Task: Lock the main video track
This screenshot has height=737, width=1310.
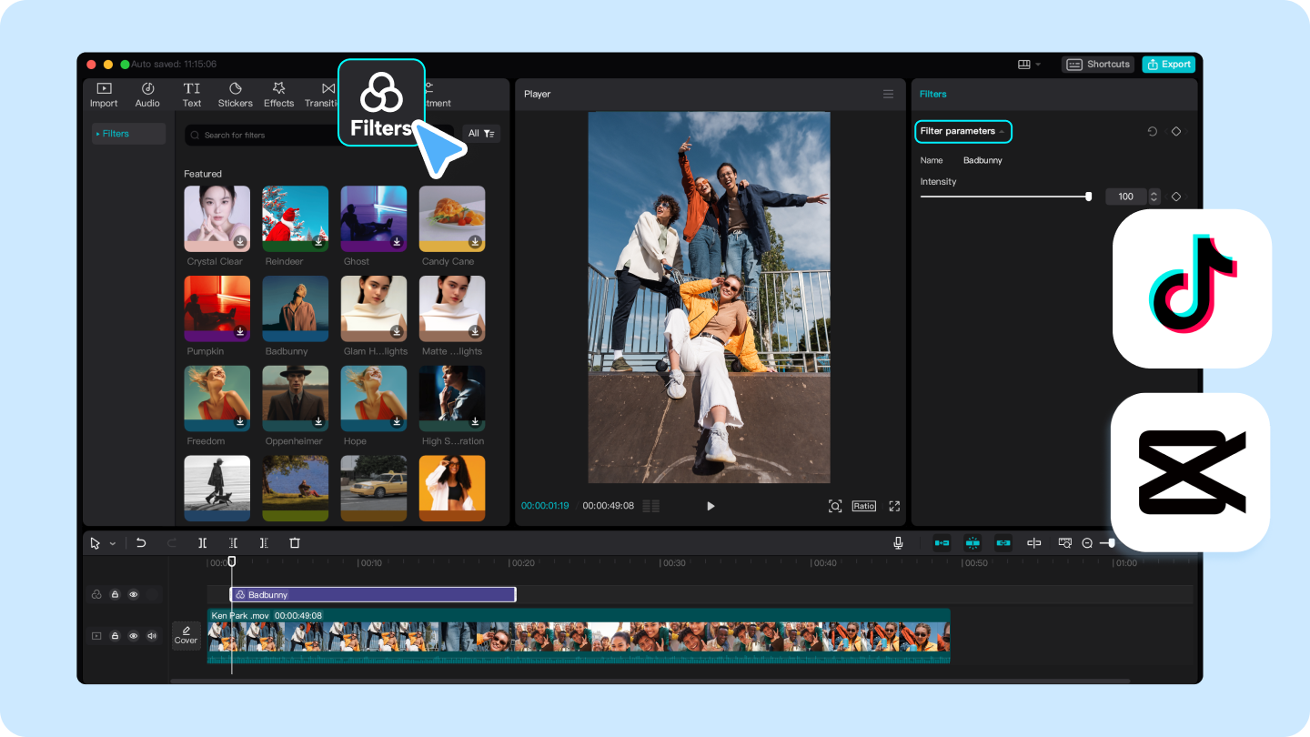Action: tap(116, 636)
